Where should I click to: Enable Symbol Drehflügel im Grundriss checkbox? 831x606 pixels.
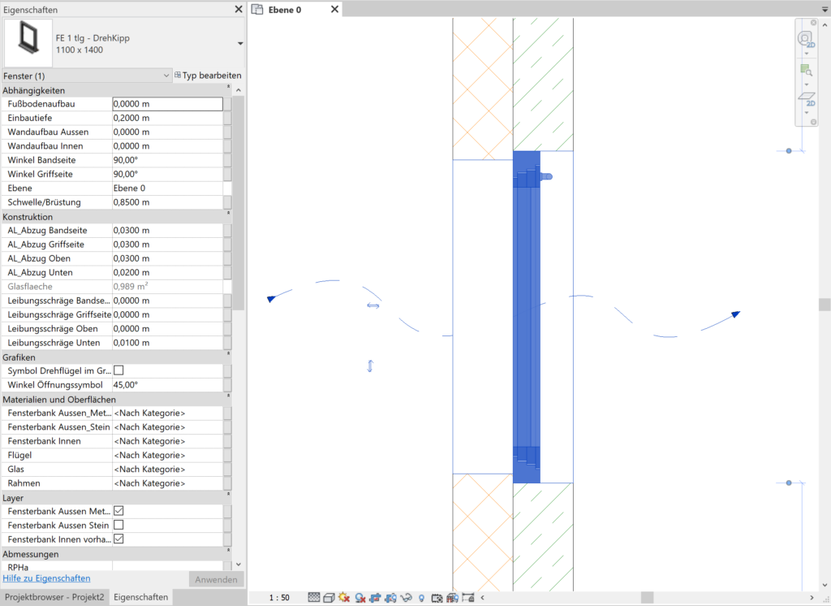[118, 370]
